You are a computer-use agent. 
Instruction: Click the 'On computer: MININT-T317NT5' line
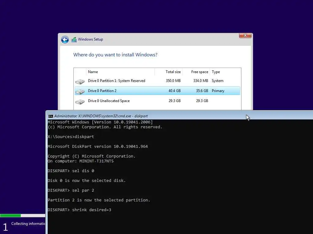[x=81, y=161]
